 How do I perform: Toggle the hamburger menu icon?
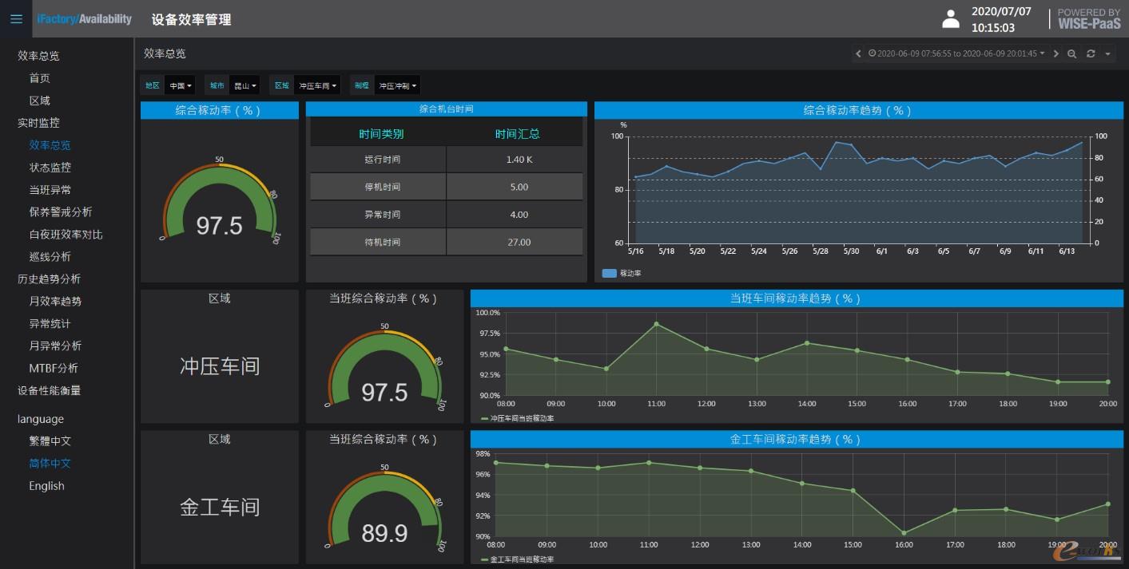click(x=16, y=19)
